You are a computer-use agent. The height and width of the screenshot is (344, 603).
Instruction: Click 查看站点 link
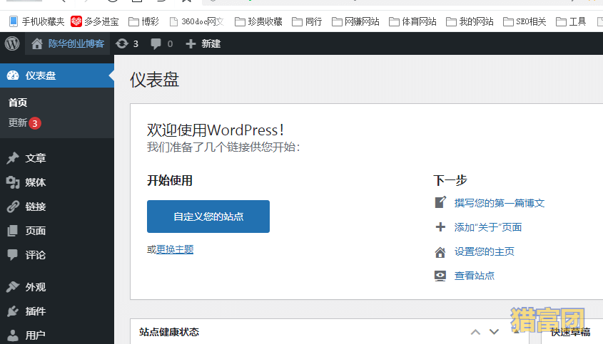474,276
